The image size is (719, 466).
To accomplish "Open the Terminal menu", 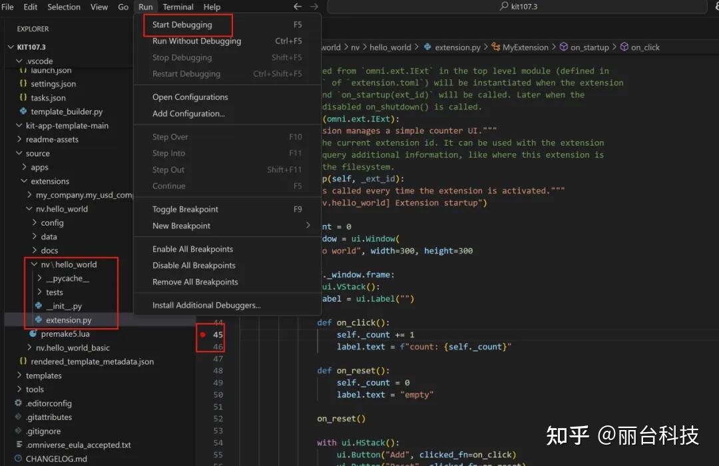I will coord(176,7).
